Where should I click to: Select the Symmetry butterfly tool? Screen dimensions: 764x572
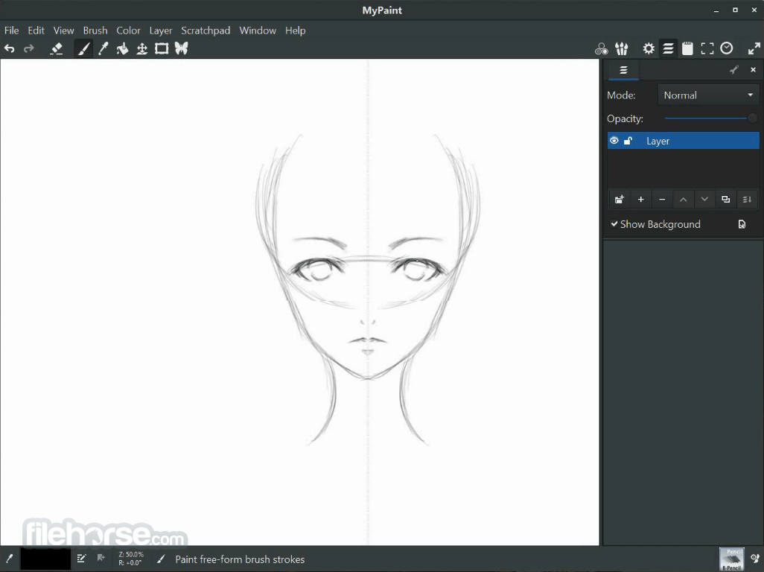(x=181, y=48)
